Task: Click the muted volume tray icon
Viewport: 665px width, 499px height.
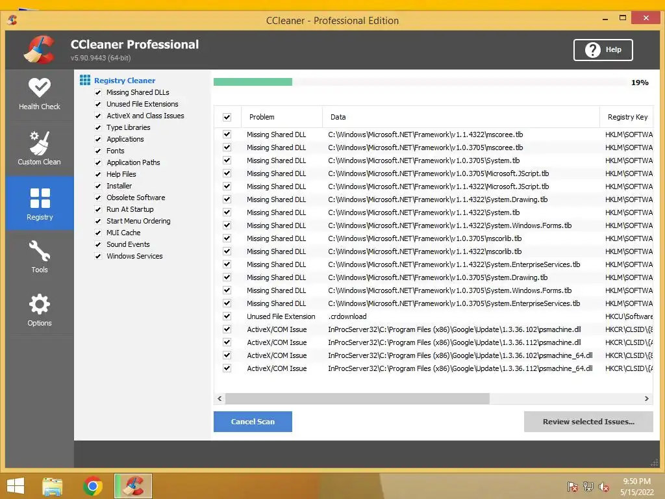Action: point(603,487)
